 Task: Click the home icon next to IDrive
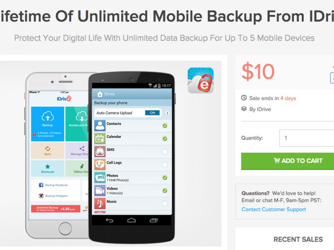(x=100, y=94)
